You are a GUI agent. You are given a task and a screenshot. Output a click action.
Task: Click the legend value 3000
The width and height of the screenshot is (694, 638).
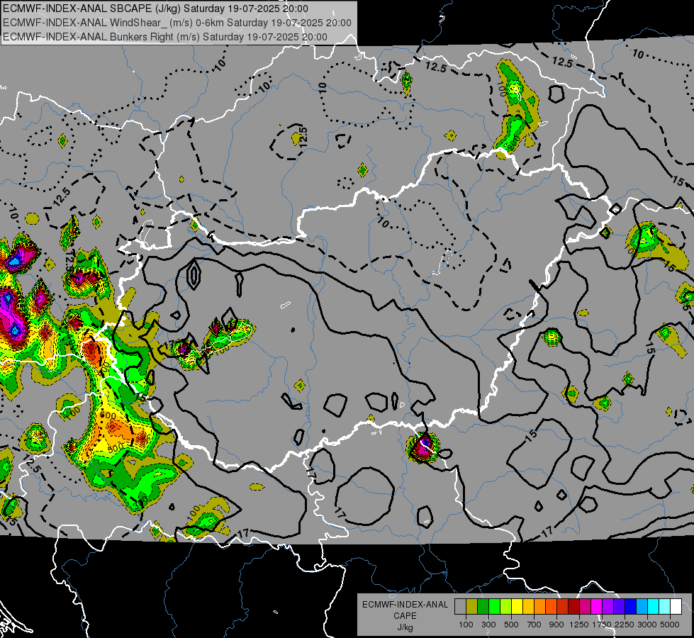coord(647,625)
